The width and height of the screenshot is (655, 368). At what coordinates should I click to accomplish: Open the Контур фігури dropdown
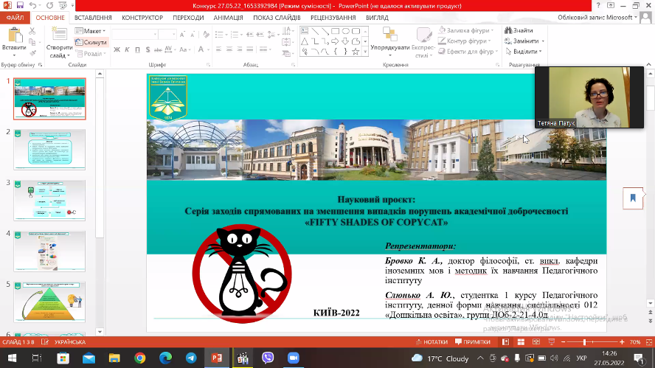(465, 41)
